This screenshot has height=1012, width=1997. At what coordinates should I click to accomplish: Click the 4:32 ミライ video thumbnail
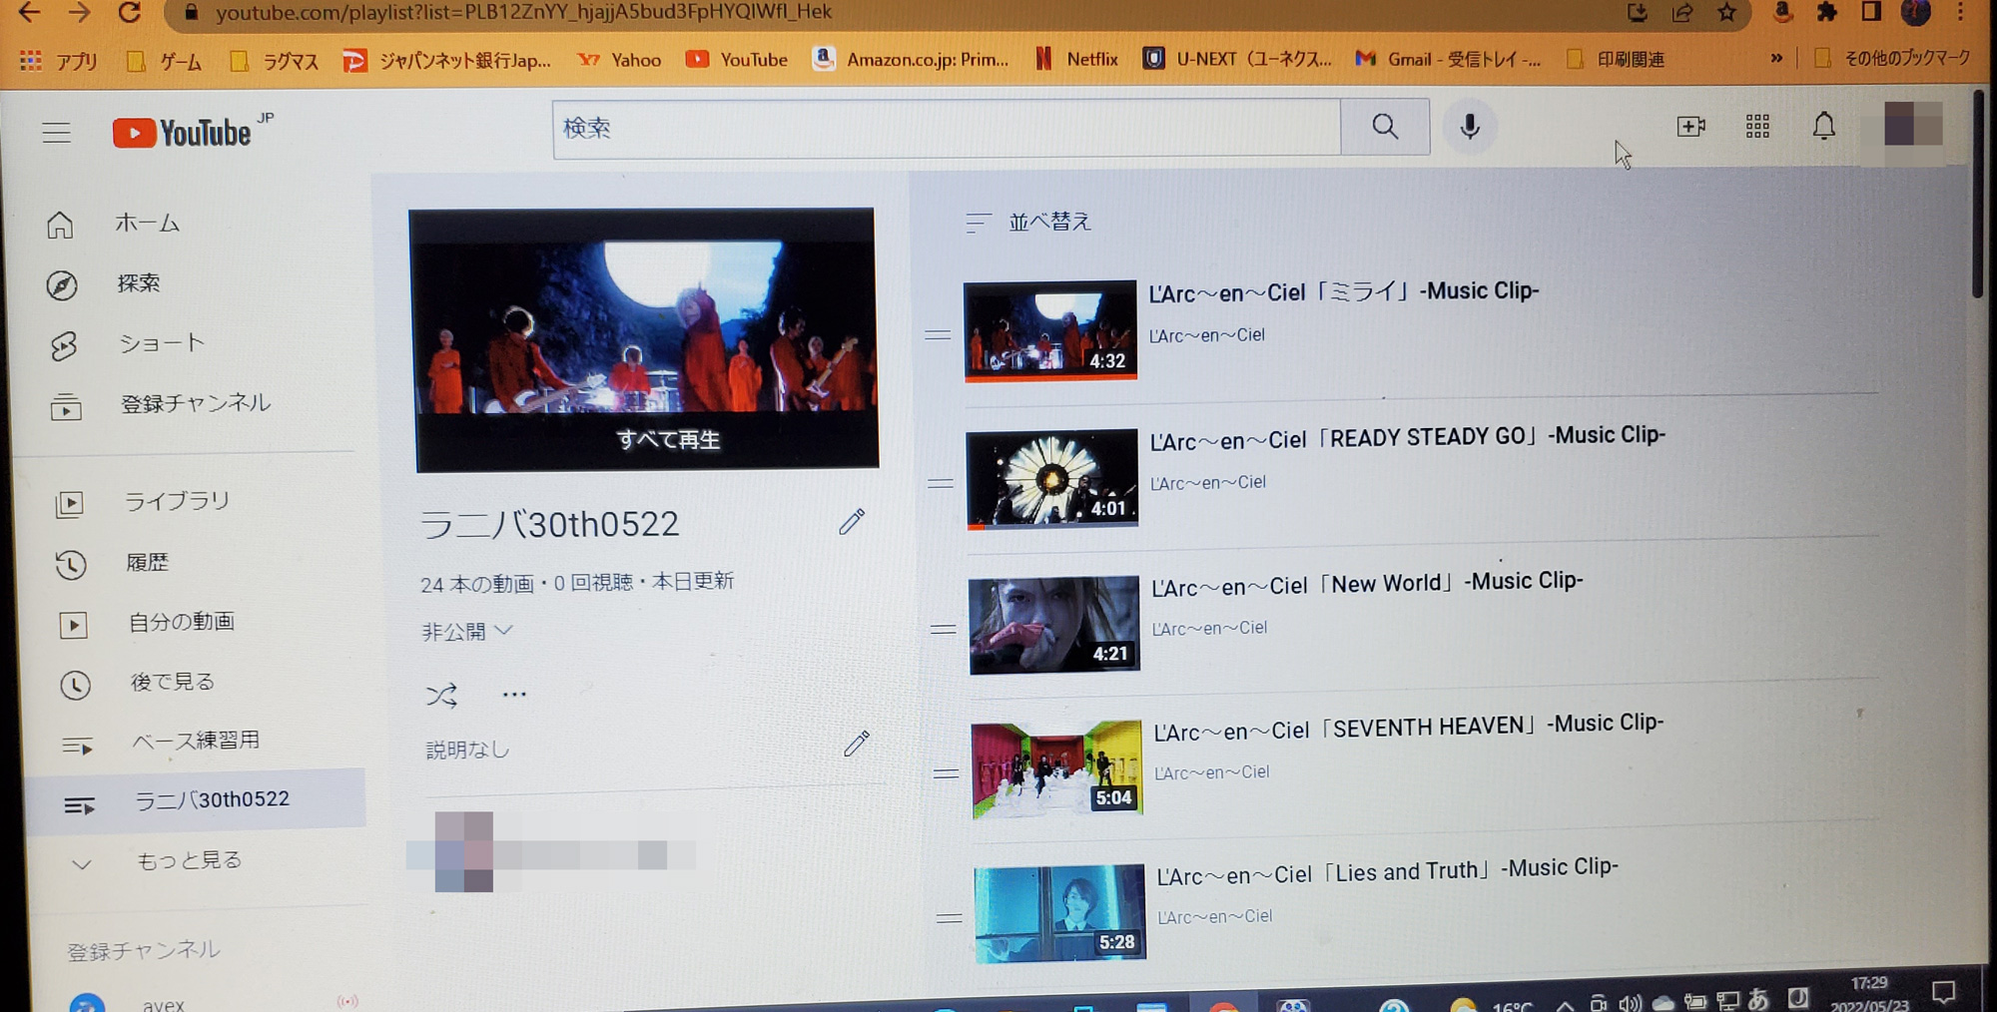pos(1049,330)
